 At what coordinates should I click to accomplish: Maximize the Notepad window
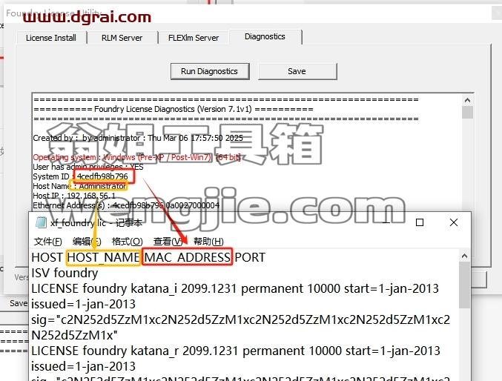(420, 222)
